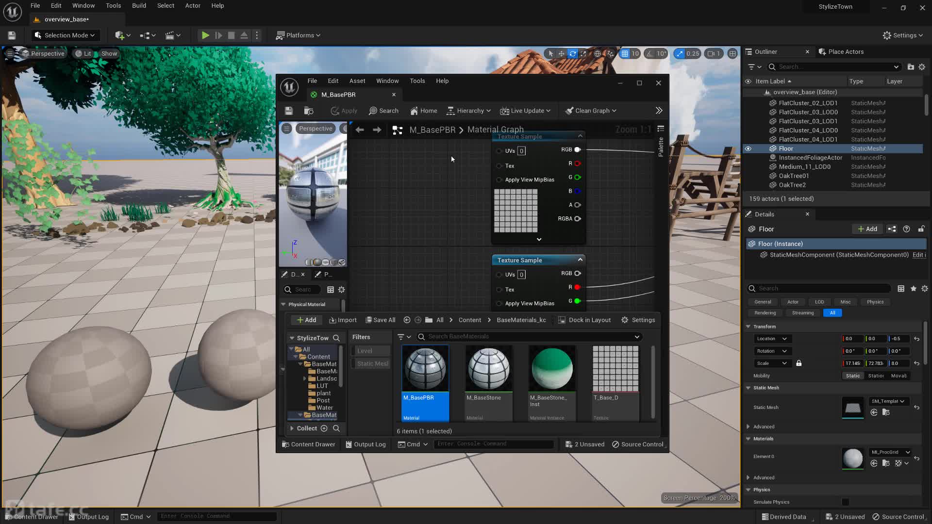This screenshot has height=524, width=932.
Task: Click the Outliner settings gear icon
Action: [x=922, y=67]
